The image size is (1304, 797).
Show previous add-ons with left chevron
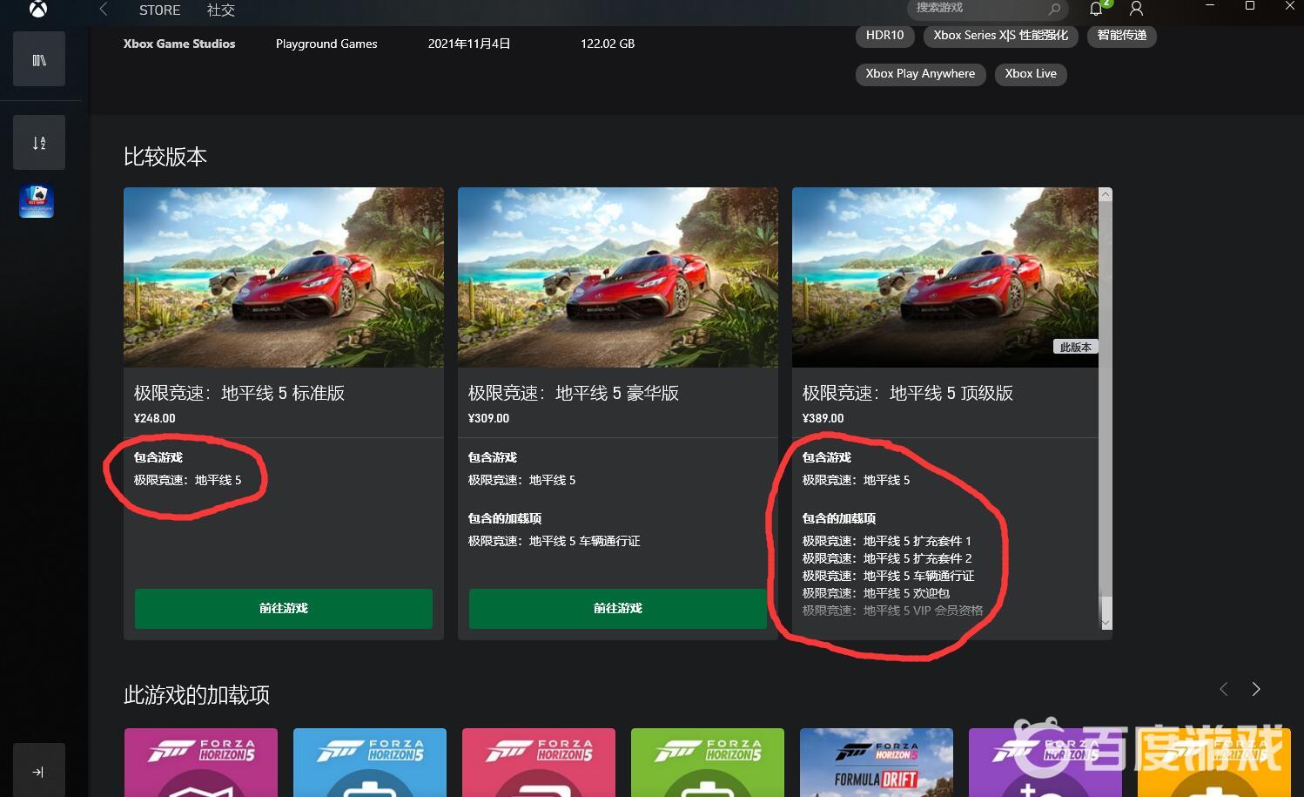[x=1224, y=689]
